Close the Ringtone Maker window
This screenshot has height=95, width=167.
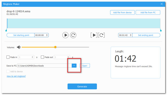(x=162, y=4)
